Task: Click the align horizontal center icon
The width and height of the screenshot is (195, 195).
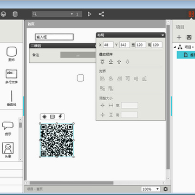Action: 111,79
